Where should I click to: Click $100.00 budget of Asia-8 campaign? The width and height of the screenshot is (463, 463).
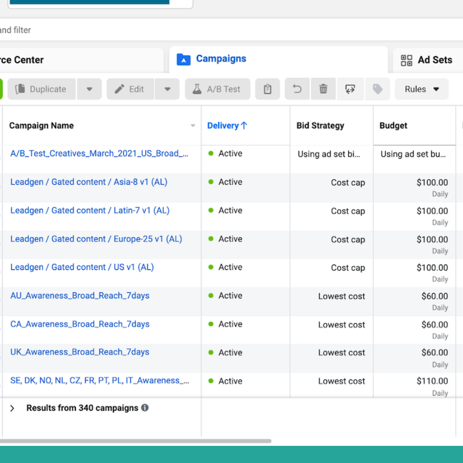432,183
